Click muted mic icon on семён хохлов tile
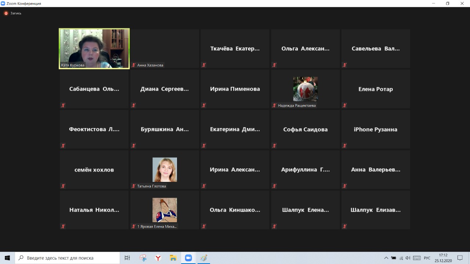The image size is (470, 264). (x=63, y=186)
